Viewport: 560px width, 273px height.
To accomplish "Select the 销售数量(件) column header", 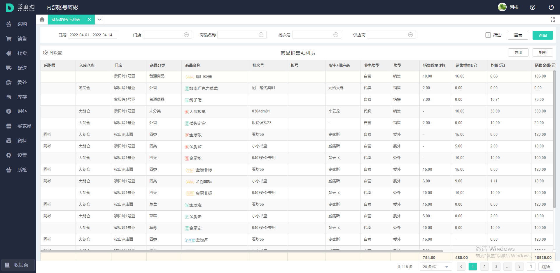I will pos(435,65).
